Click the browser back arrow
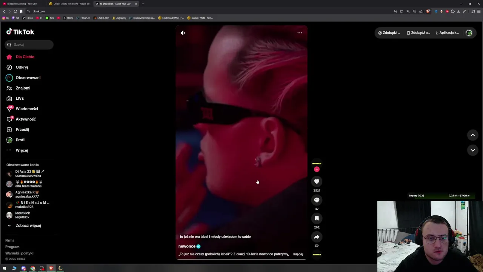Image resolution: width=483 pixels, height=272 pixels. (4, 11)
